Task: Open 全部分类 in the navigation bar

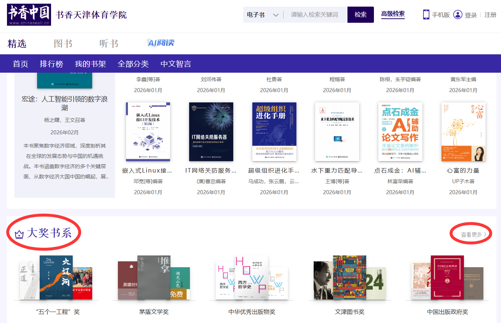Action: click(133, 64)
